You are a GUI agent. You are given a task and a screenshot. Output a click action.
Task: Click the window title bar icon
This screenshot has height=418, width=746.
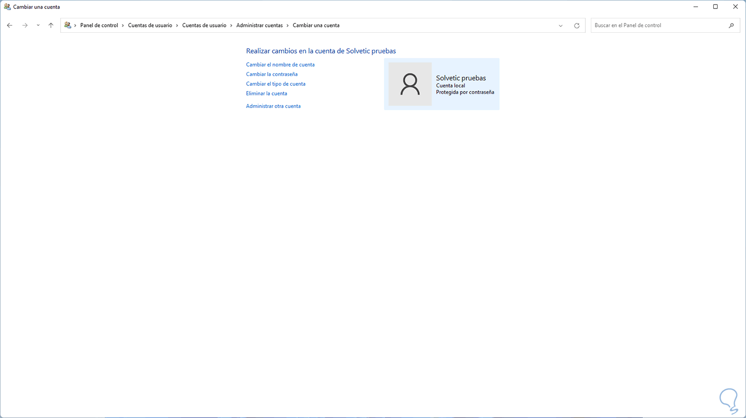tap(7, 7)
